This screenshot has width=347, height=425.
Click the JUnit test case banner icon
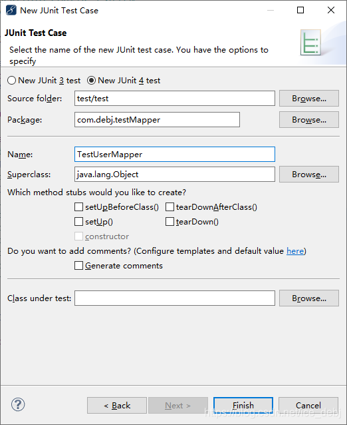310,43
